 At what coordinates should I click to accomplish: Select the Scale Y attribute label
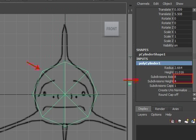click(x=169, y=37)
